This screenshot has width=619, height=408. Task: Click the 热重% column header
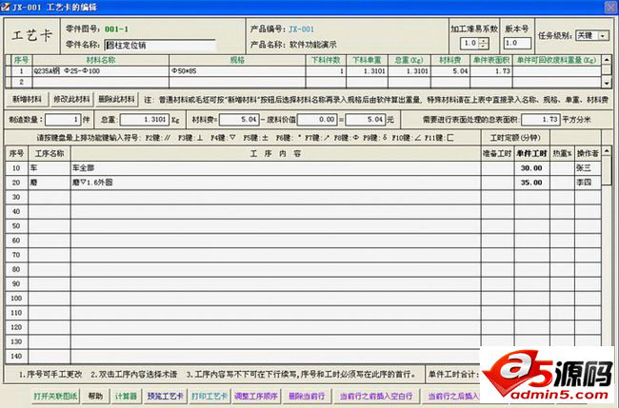[x=562, y=153]
